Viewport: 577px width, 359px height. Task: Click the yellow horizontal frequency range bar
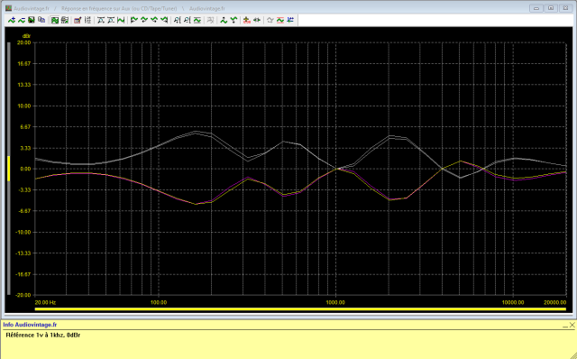click(x=300, y=308)
